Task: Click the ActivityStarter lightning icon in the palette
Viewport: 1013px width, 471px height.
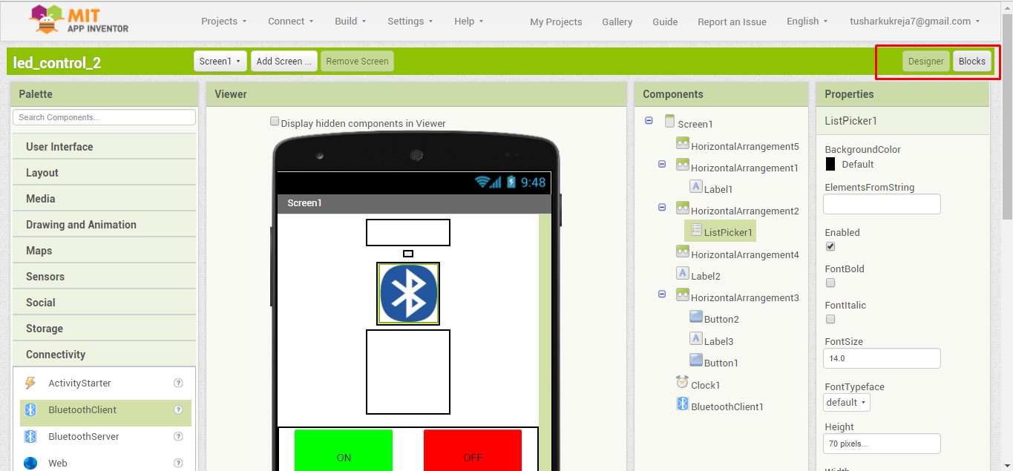Action: 30,383
